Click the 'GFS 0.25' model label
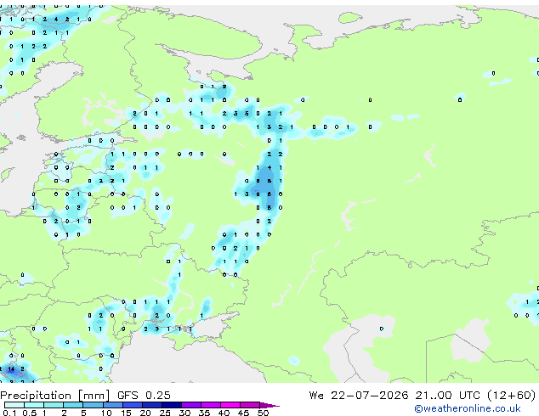The height and width of the screenshot is (416, 539). [x=144, y=396]
